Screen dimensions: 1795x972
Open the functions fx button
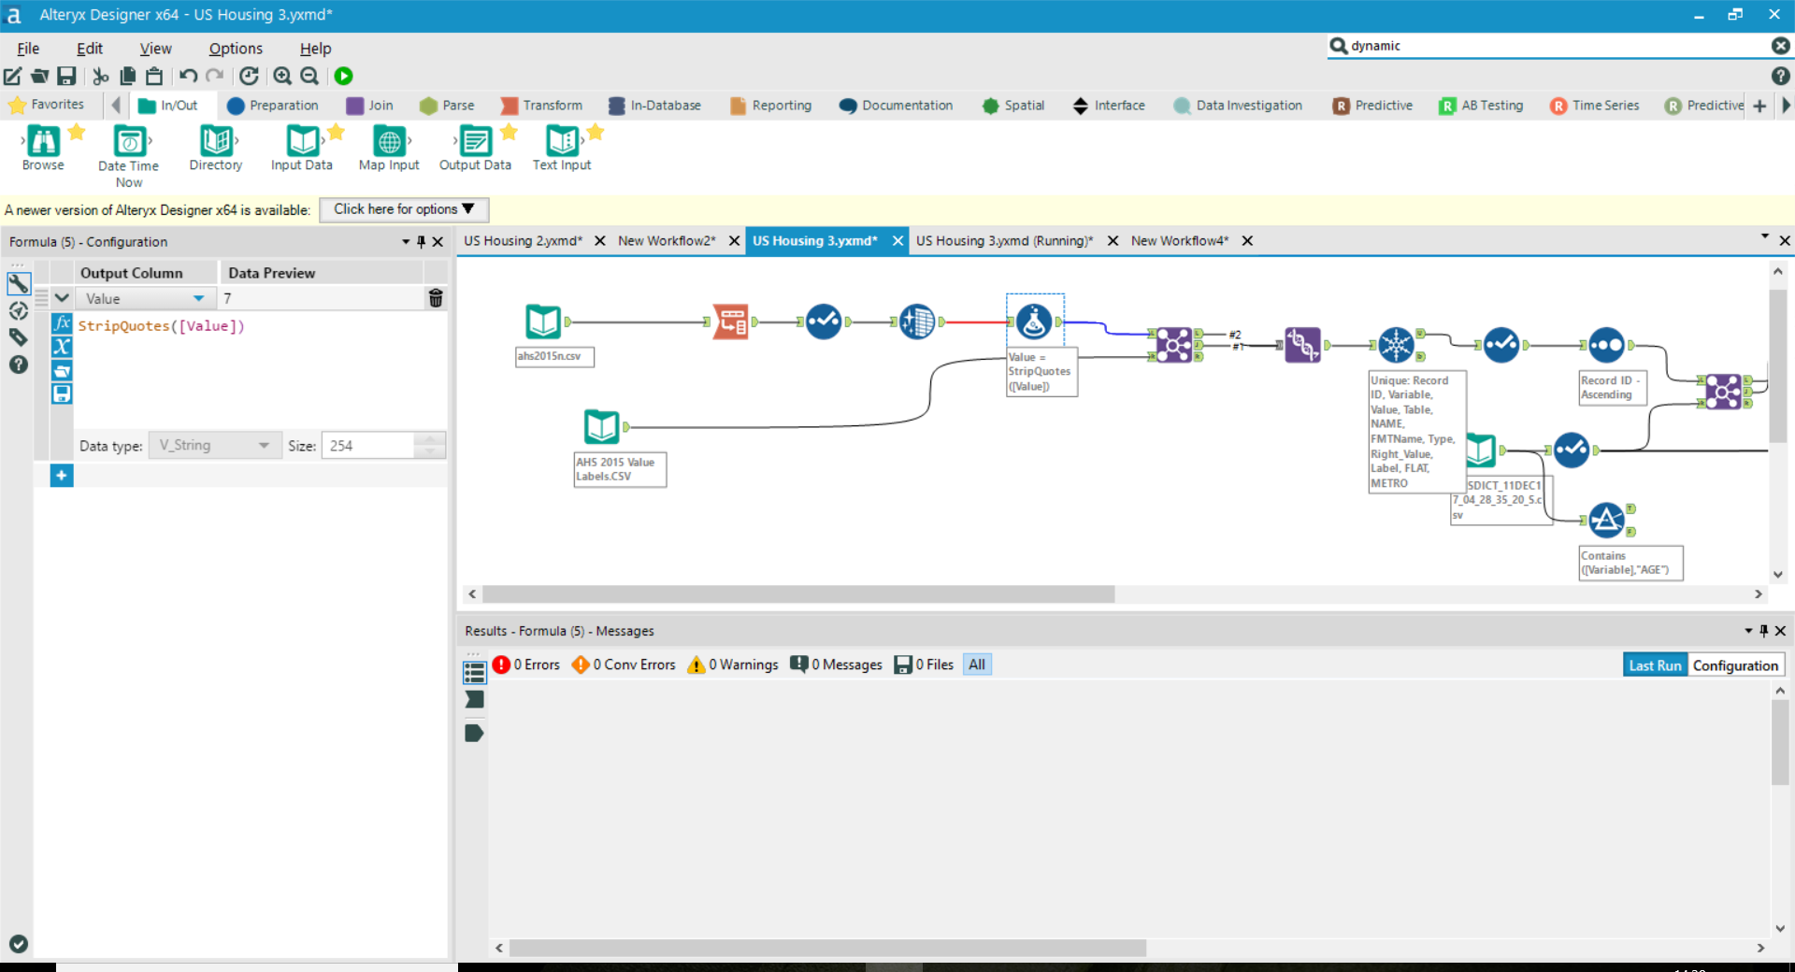[x=62, y=323]
